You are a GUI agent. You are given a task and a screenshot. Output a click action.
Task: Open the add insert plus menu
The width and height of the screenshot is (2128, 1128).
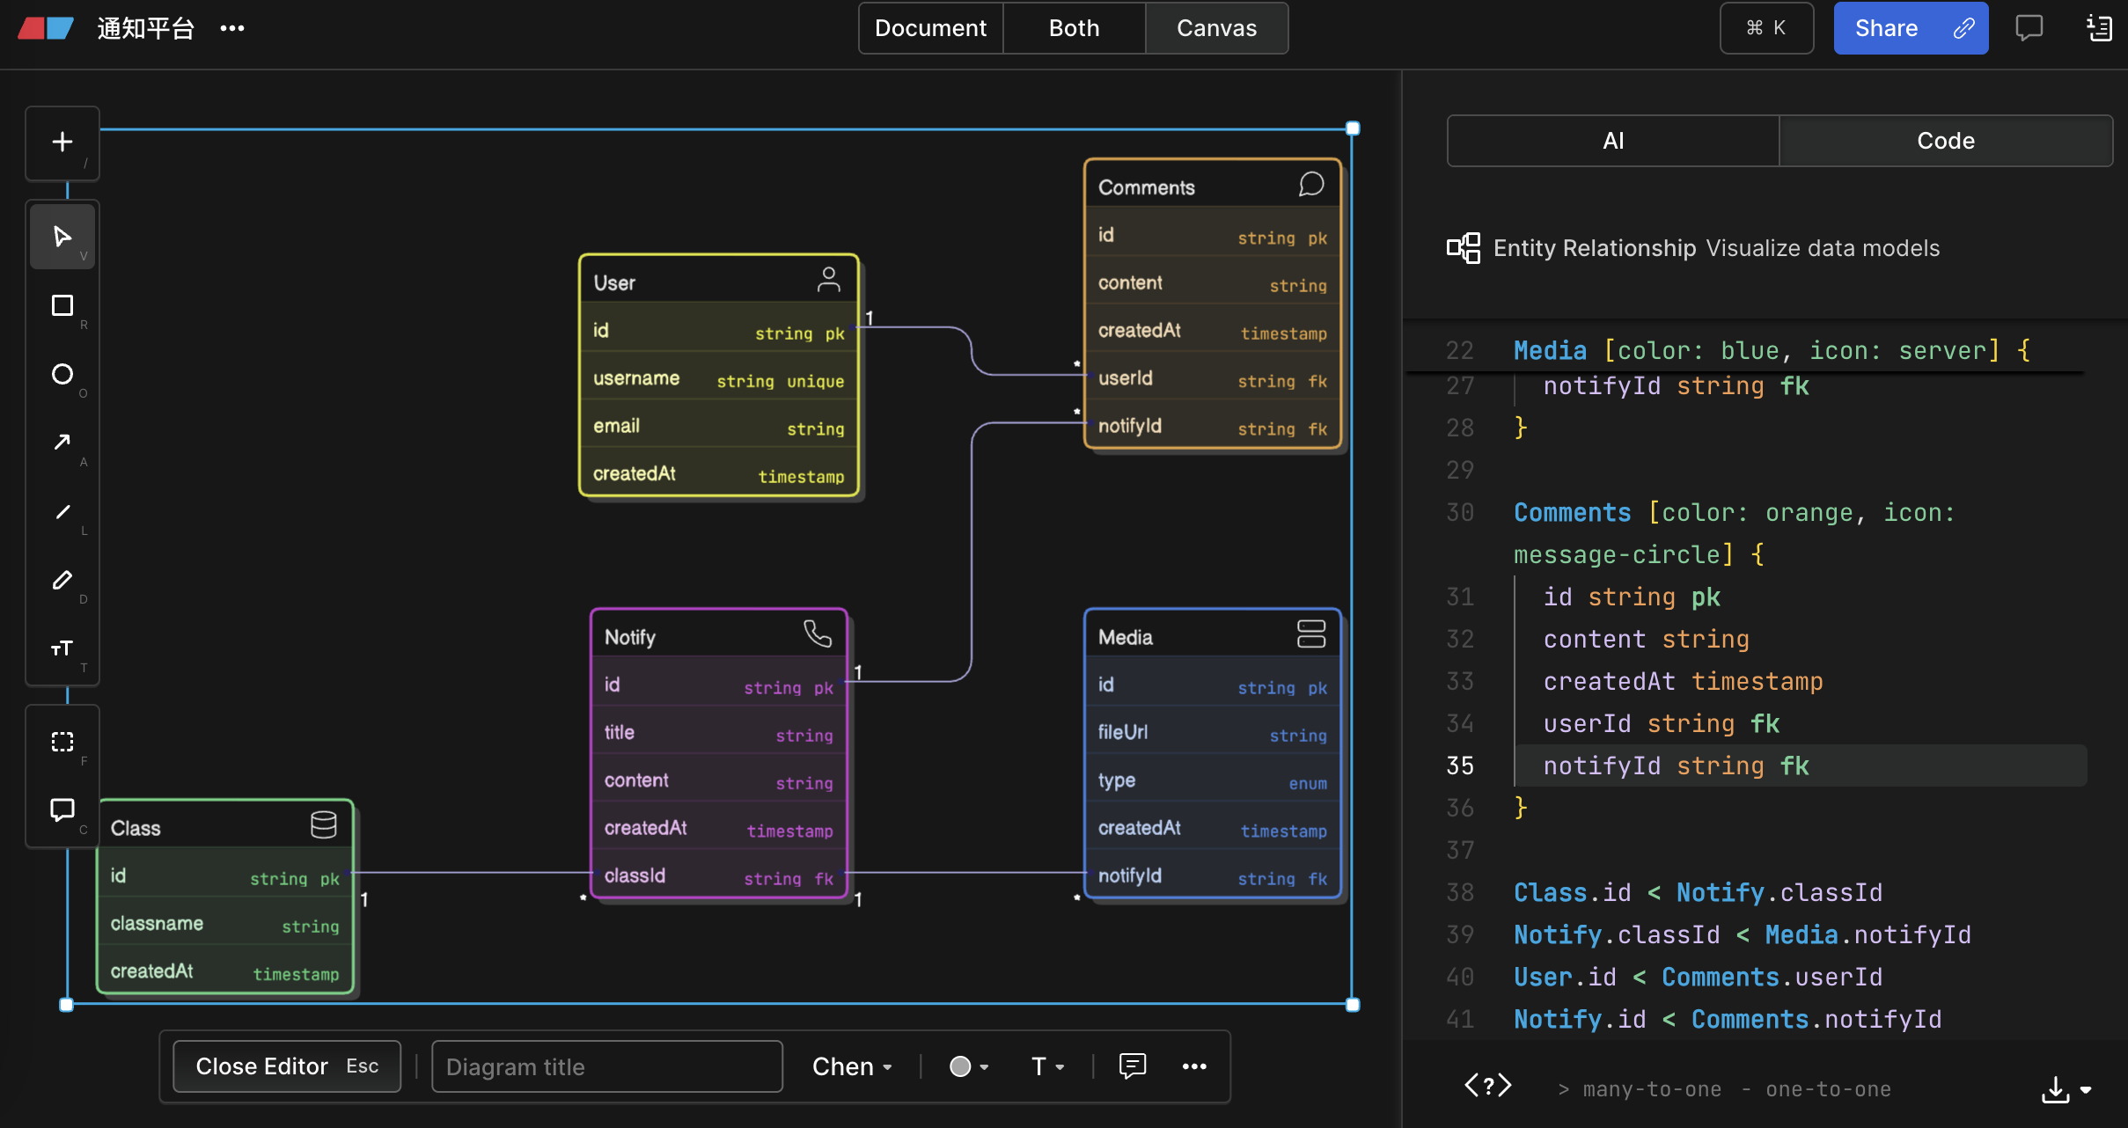click(x=62, y=143)
